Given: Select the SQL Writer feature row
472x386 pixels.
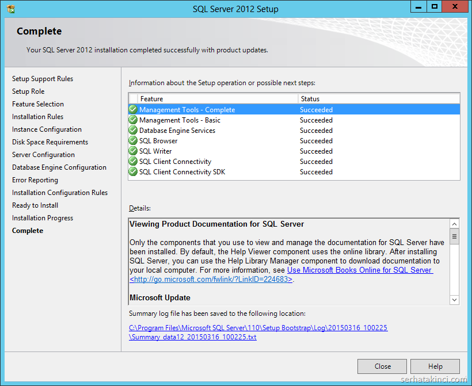Looking at the screenshot, I should tap(294, 151).
